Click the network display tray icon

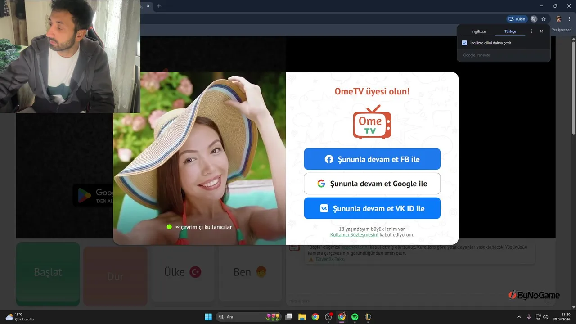(538, 317)
